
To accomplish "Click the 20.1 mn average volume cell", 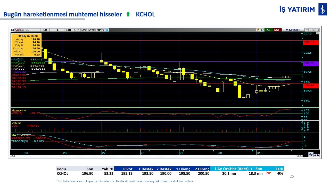I will 229,173.
